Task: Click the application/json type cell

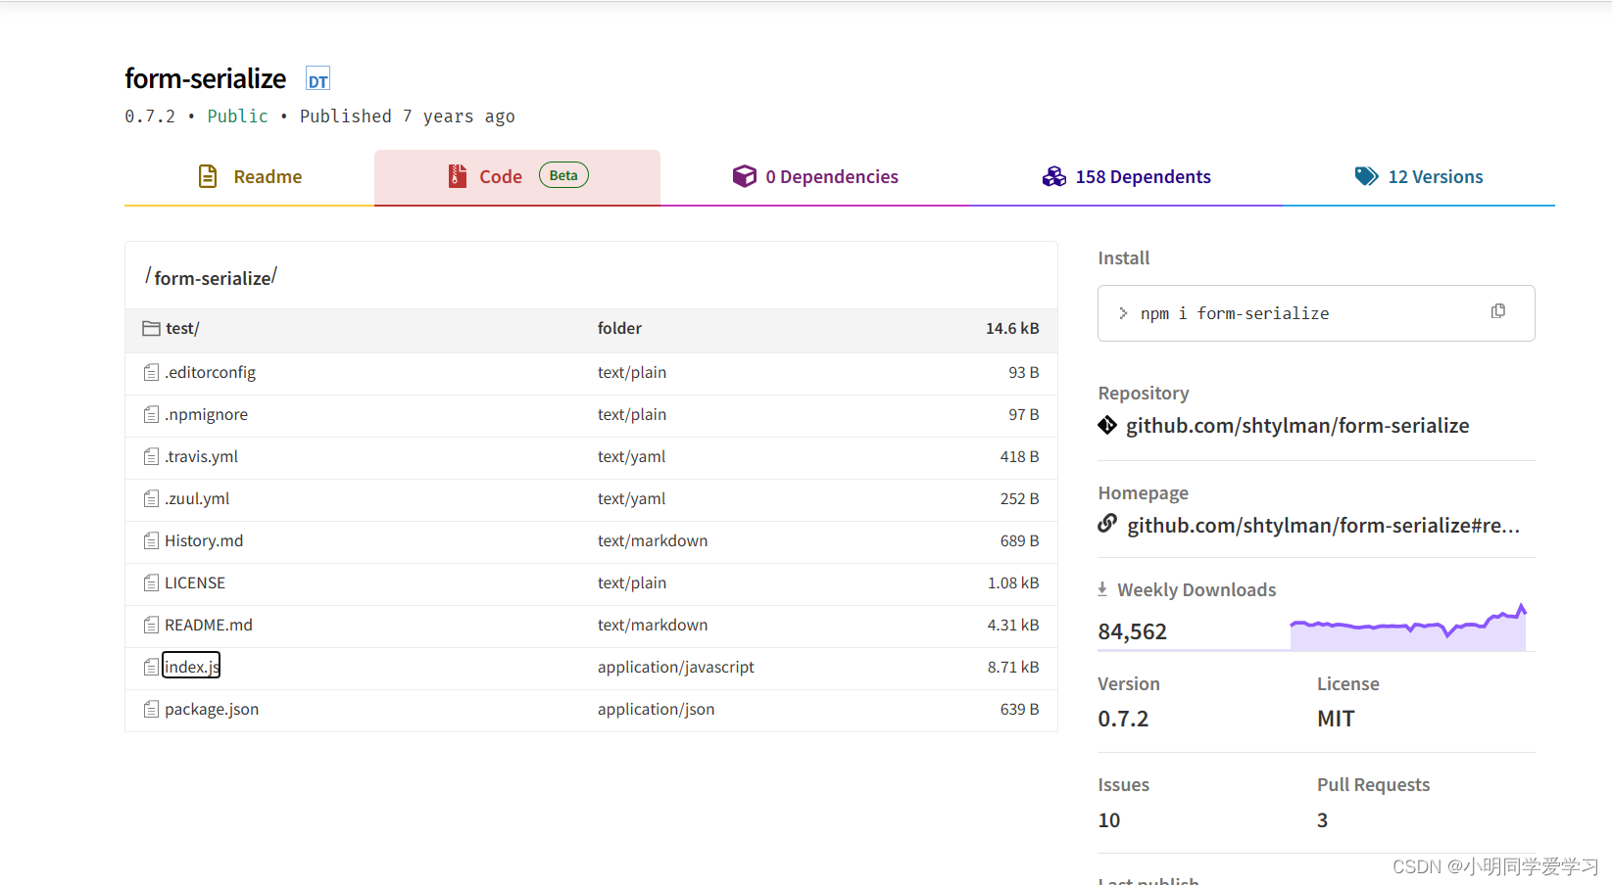Action: pyautogui.click(x=657, y=710)
